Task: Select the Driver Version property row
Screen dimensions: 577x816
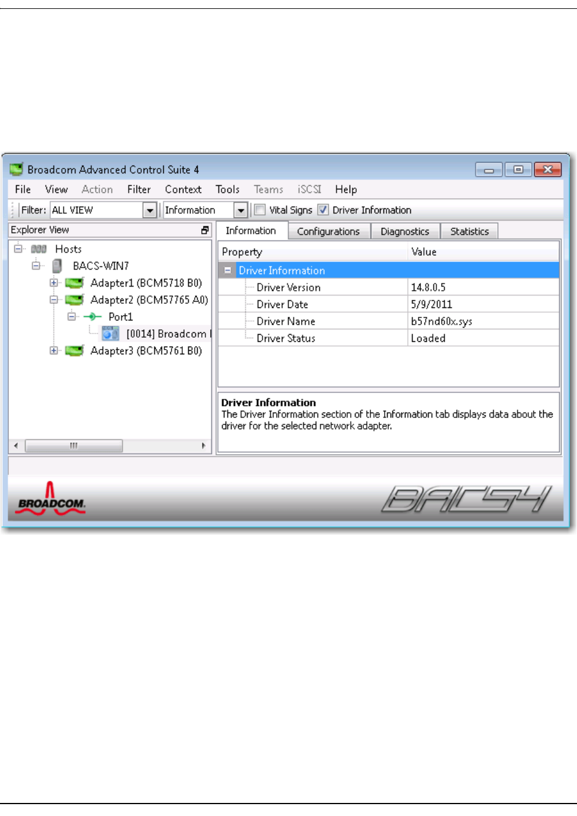Action: (x=389, y=287)
